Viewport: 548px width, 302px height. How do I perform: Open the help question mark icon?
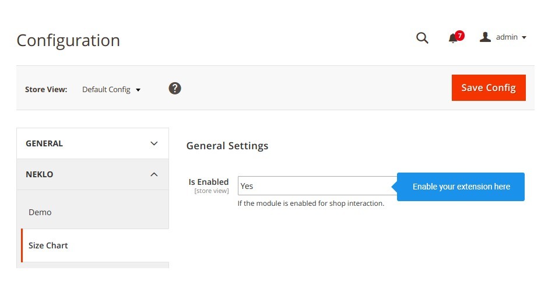click(175, 89)
